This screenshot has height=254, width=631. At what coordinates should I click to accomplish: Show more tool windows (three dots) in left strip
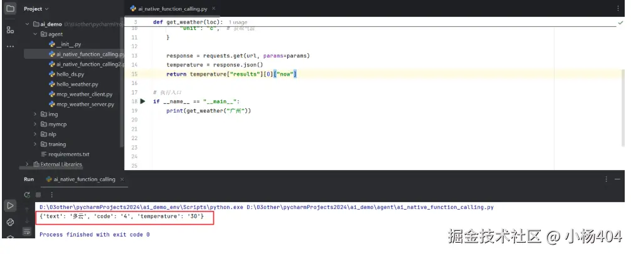pos(11,46)
